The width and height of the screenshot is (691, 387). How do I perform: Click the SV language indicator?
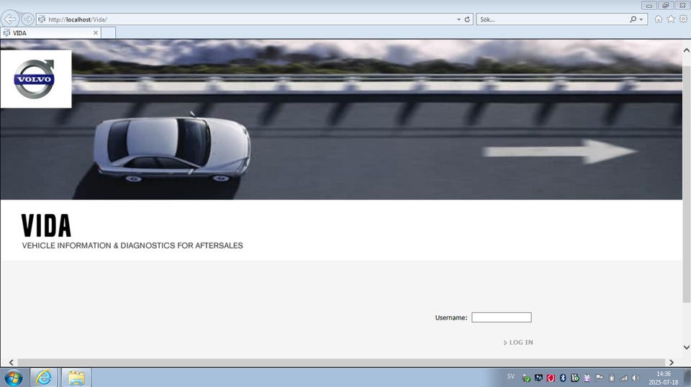[511, 376]
